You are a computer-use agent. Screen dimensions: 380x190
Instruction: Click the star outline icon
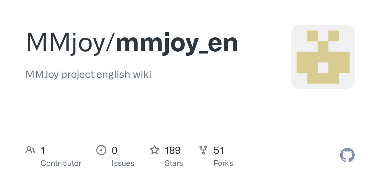click(x=155, y=150)
